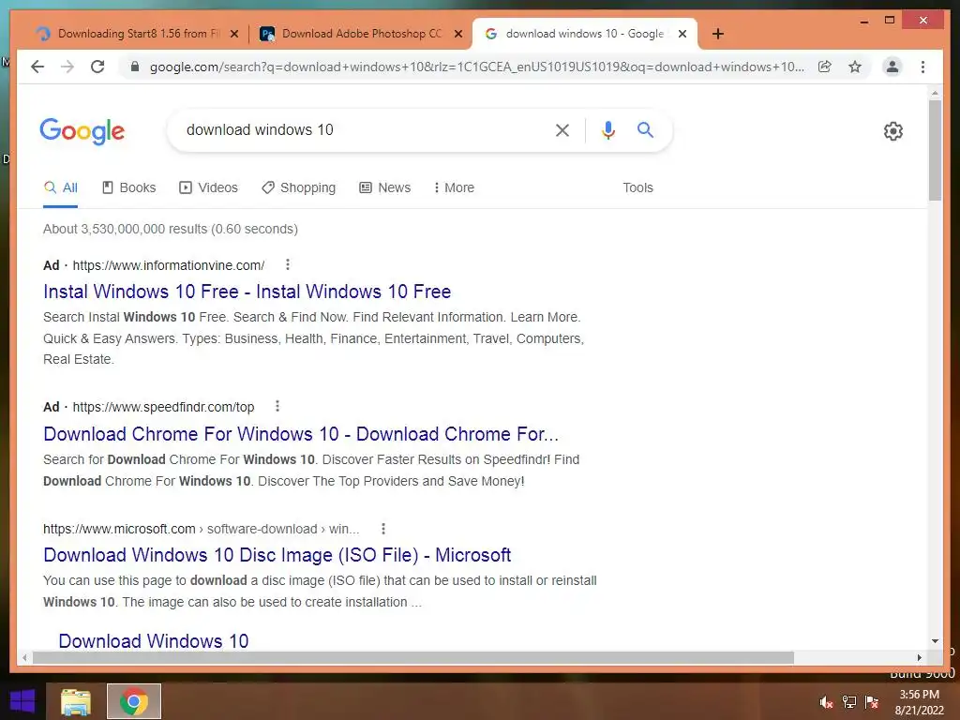Open options for the informationvine.com ad
The image size is (960, 720).
point(287,265)
